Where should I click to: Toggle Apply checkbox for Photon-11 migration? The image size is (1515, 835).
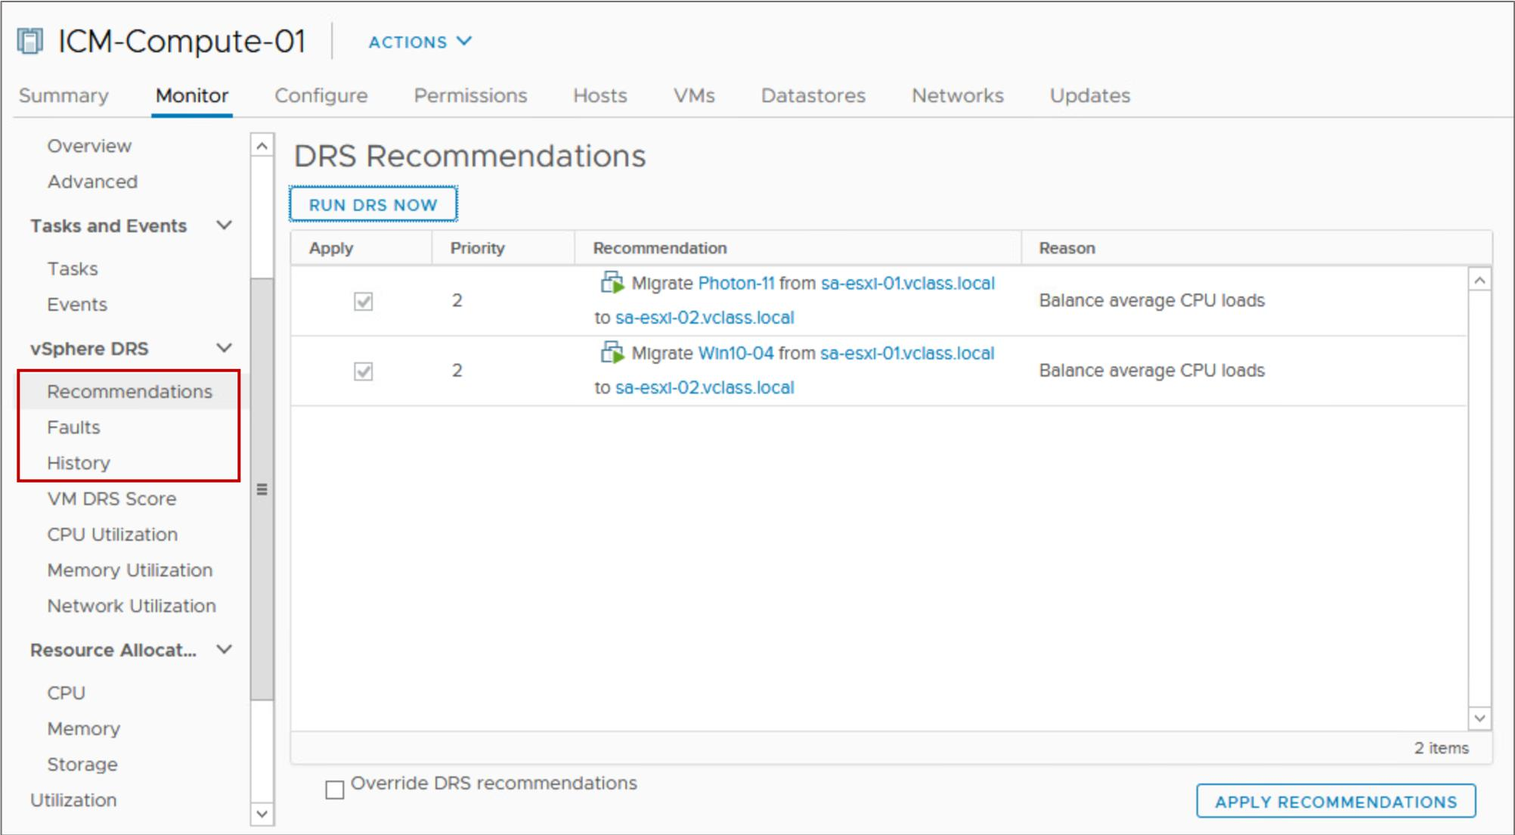[364, 302]
